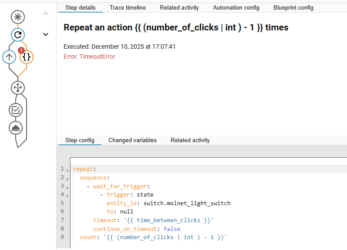Collapse the repeat block on line 1

pos(67,170)
